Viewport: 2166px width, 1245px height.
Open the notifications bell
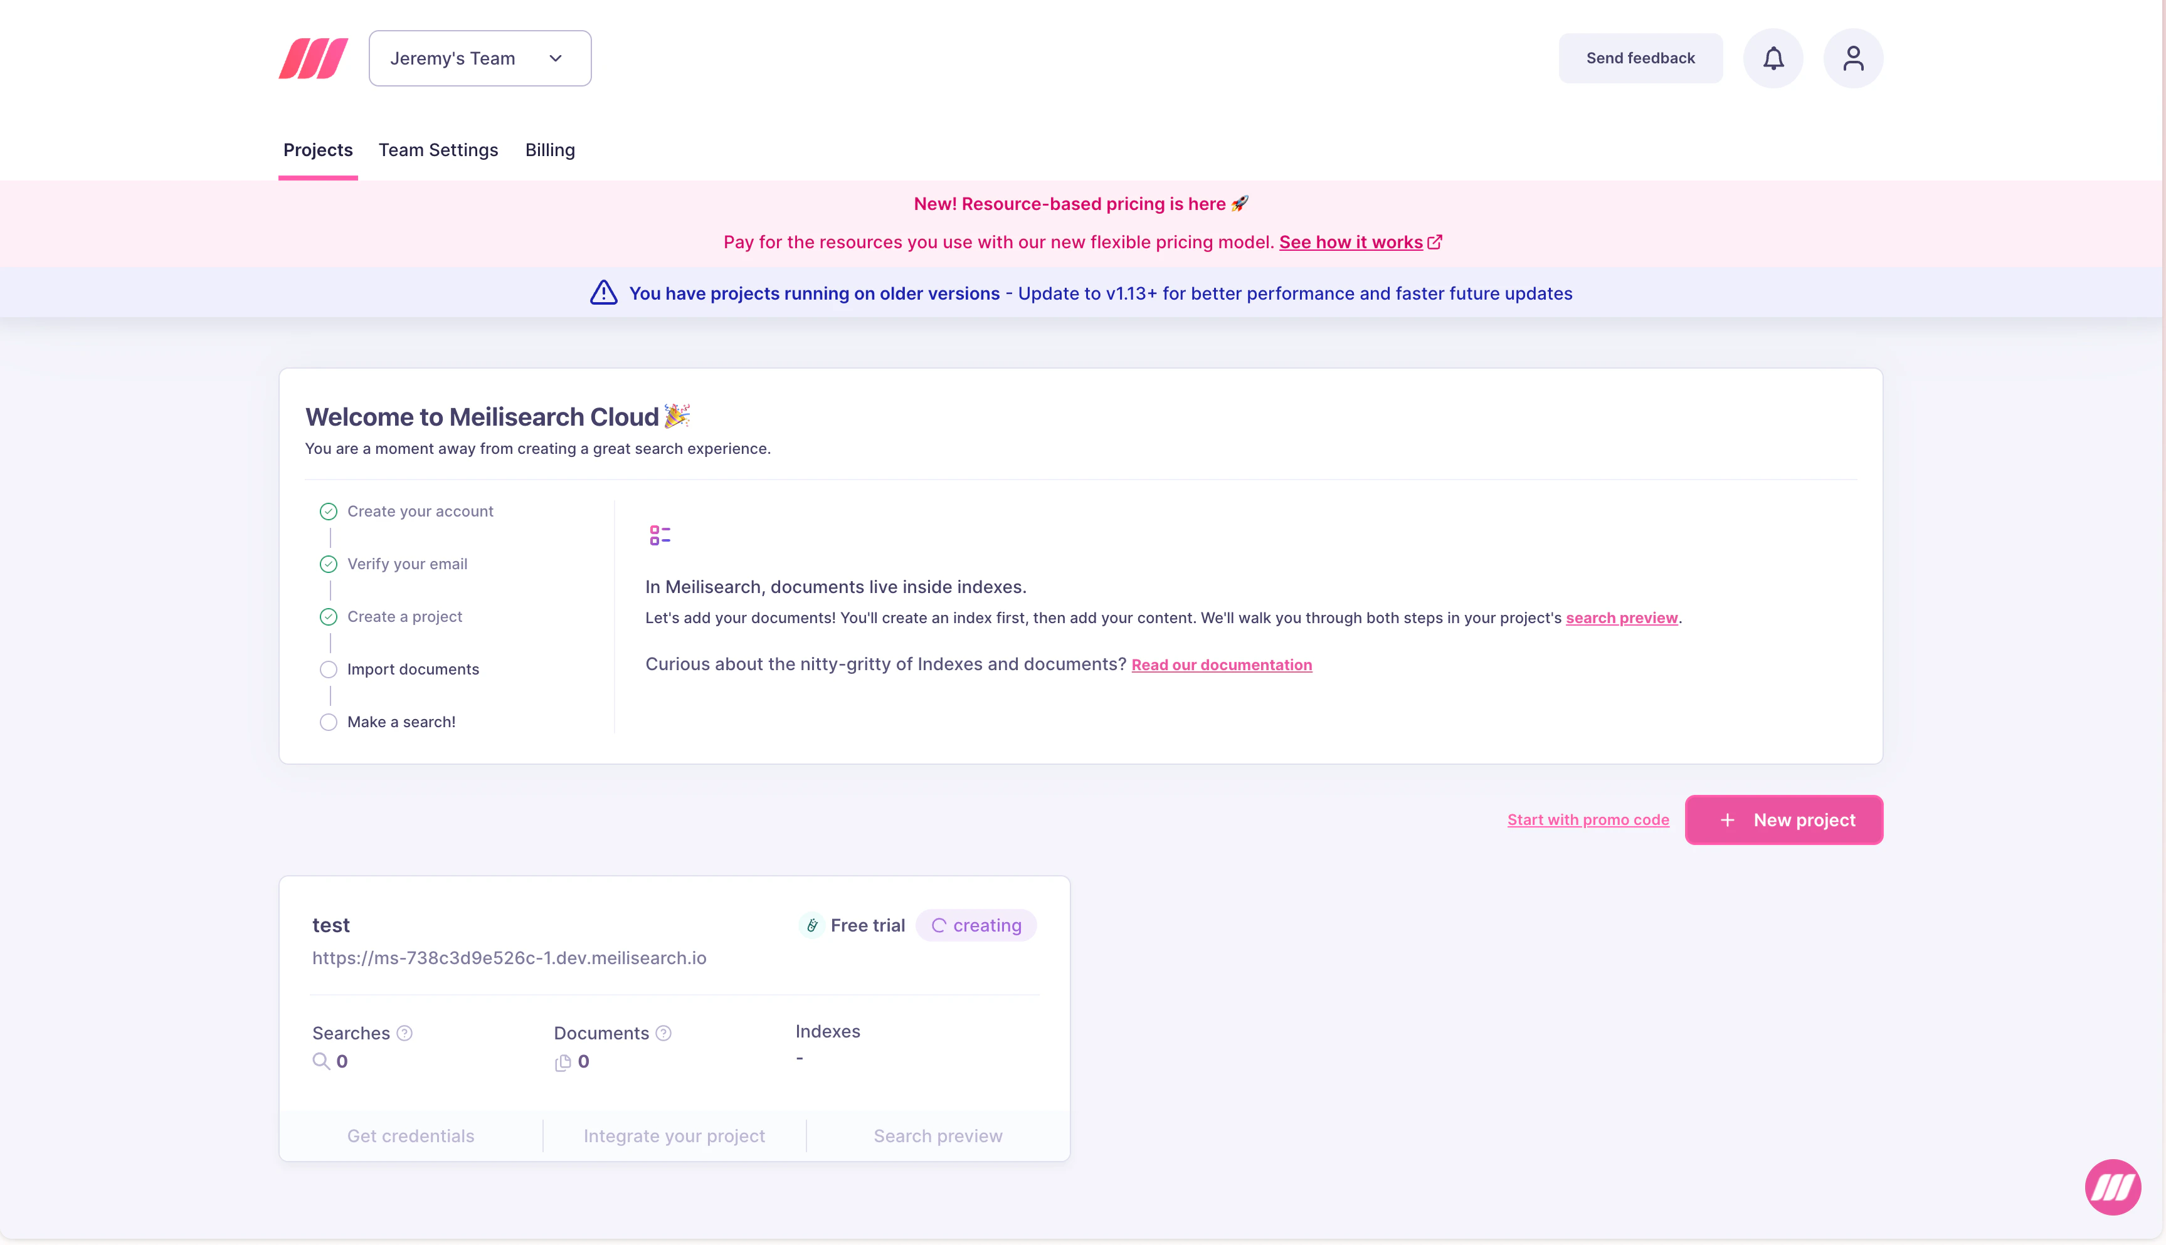1773,57
